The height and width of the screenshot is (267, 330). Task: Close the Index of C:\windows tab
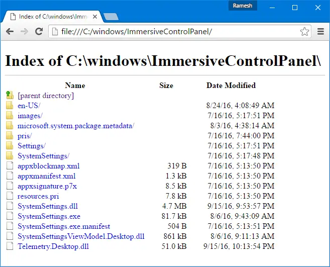coord(95,17)
